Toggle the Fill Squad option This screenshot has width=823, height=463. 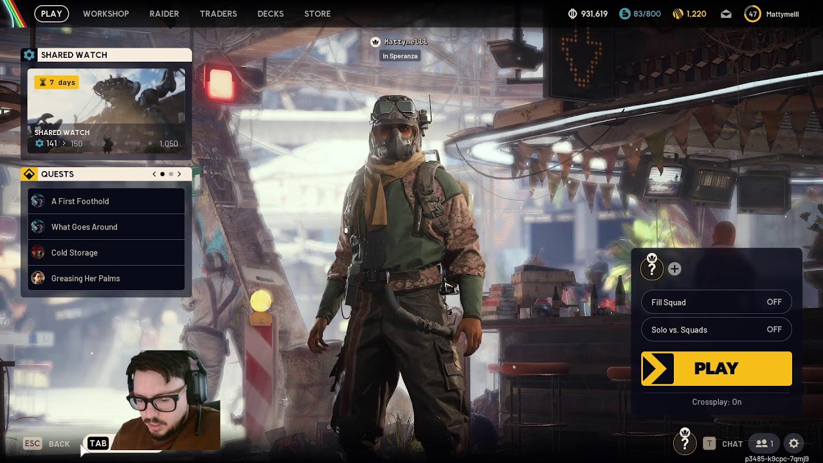[716, 302]
